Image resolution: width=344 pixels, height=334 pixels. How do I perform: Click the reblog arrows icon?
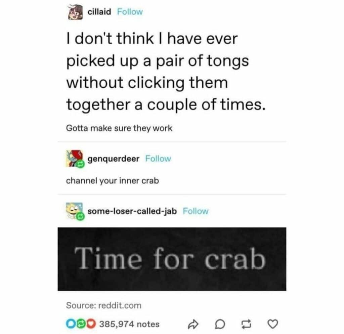coord(246,325)
